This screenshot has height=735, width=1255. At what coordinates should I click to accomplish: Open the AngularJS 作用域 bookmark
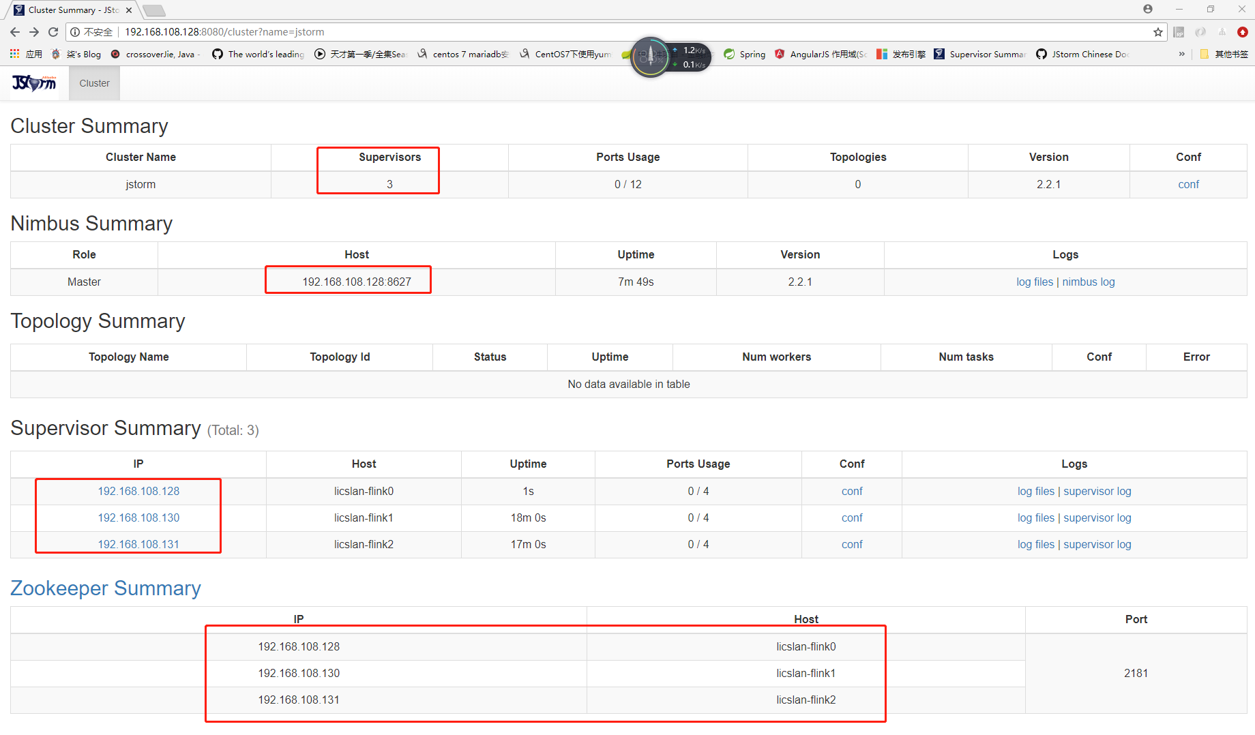(821, 54)
